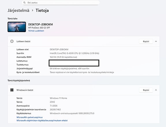The width and height of the screenshot is (166, 127).
Task: Select the processor value Intel Core i5-6500
Action: click(x=74, y=53)
